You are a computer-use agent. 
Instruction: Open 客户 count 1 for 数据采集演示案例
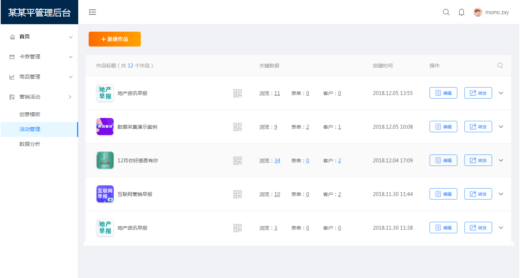pos(340,127)
